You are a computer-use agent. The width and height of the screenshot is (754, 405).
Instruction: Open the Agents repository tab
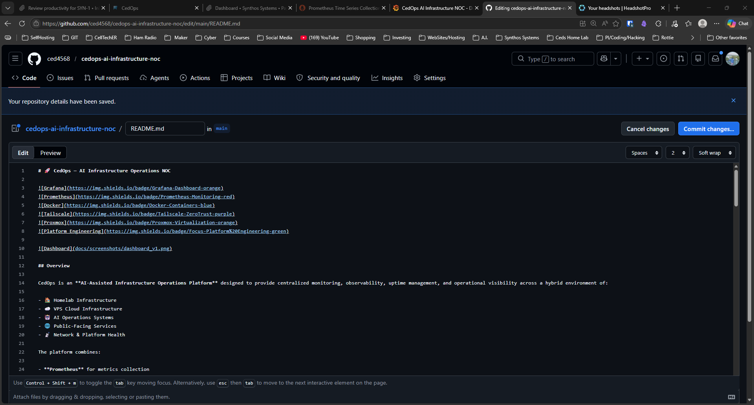[154, 78]
